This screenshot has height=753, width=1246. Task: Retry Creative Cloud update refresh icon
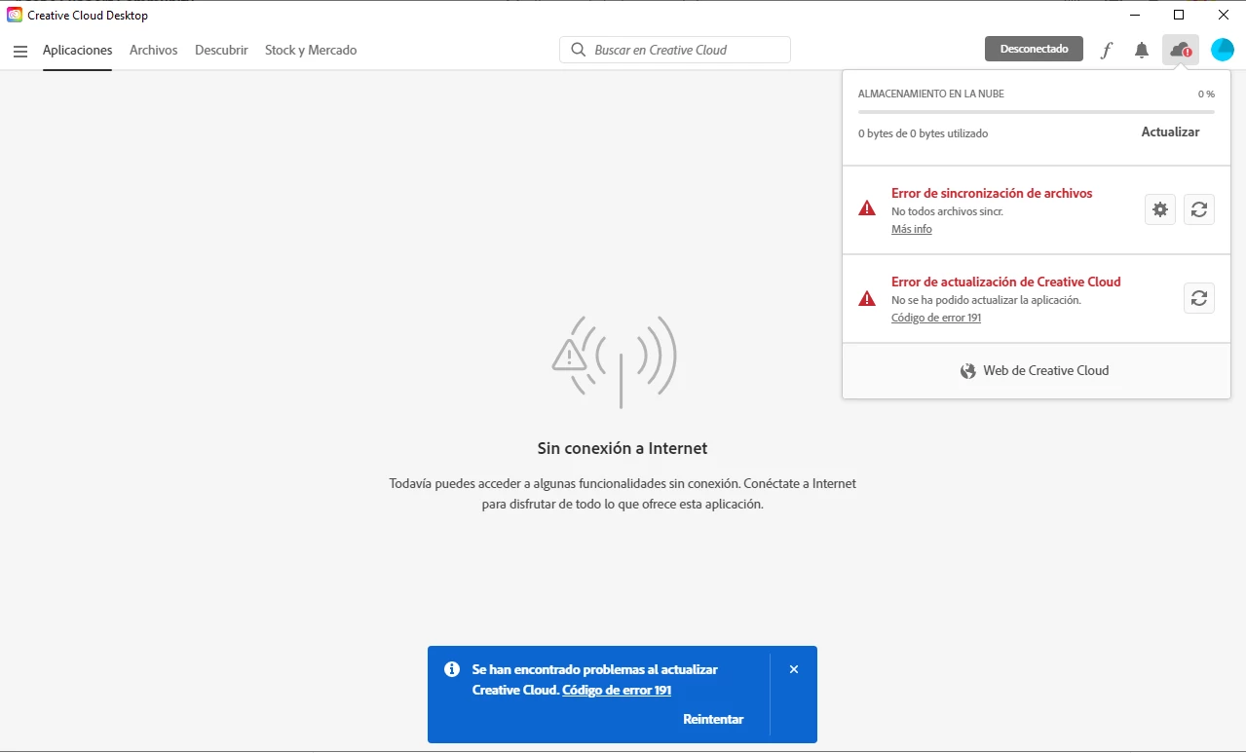pos(1199,298)
